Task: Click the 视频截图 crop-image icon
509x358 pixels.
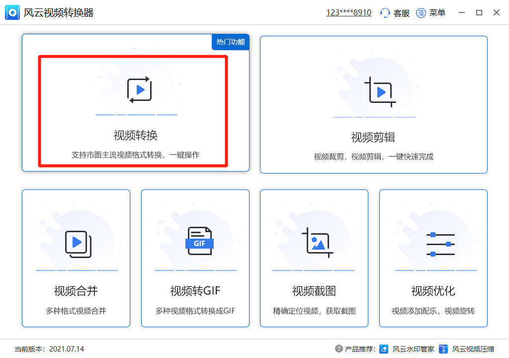Action: click(x=318, y=243)
